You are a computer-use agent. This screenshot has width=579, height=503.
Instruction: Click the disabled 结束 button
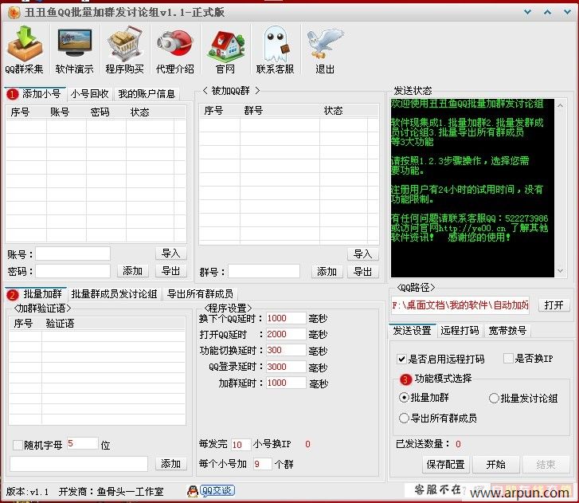546,464
